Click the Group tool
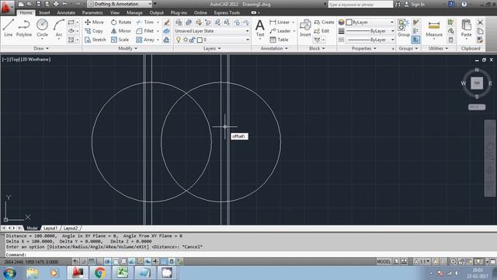This screenshot has height=280, width=497. click(x=404, y=28)
